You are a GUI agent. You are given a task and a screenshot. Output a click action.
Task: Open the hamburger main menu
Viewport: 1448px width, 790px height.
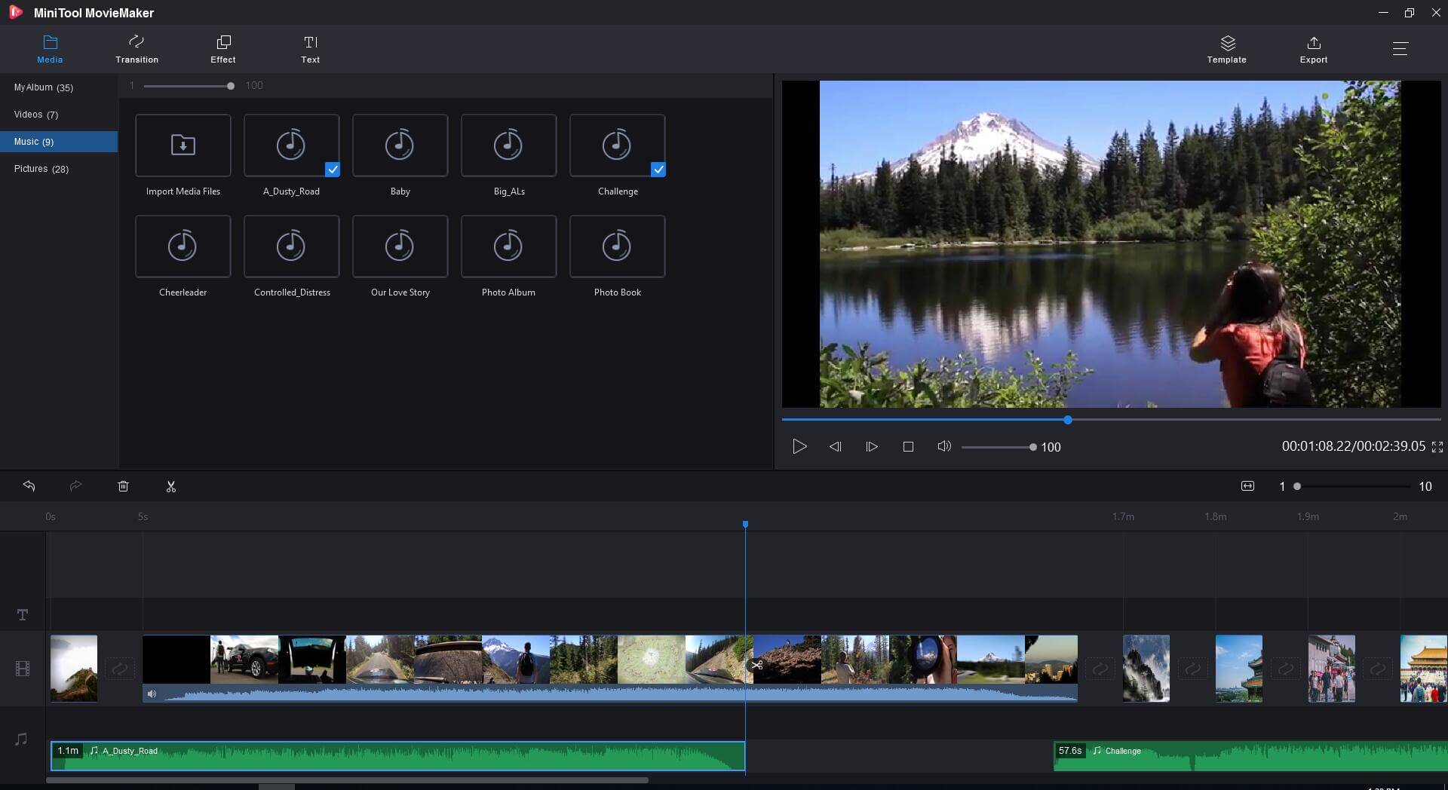coord(1400,49)
